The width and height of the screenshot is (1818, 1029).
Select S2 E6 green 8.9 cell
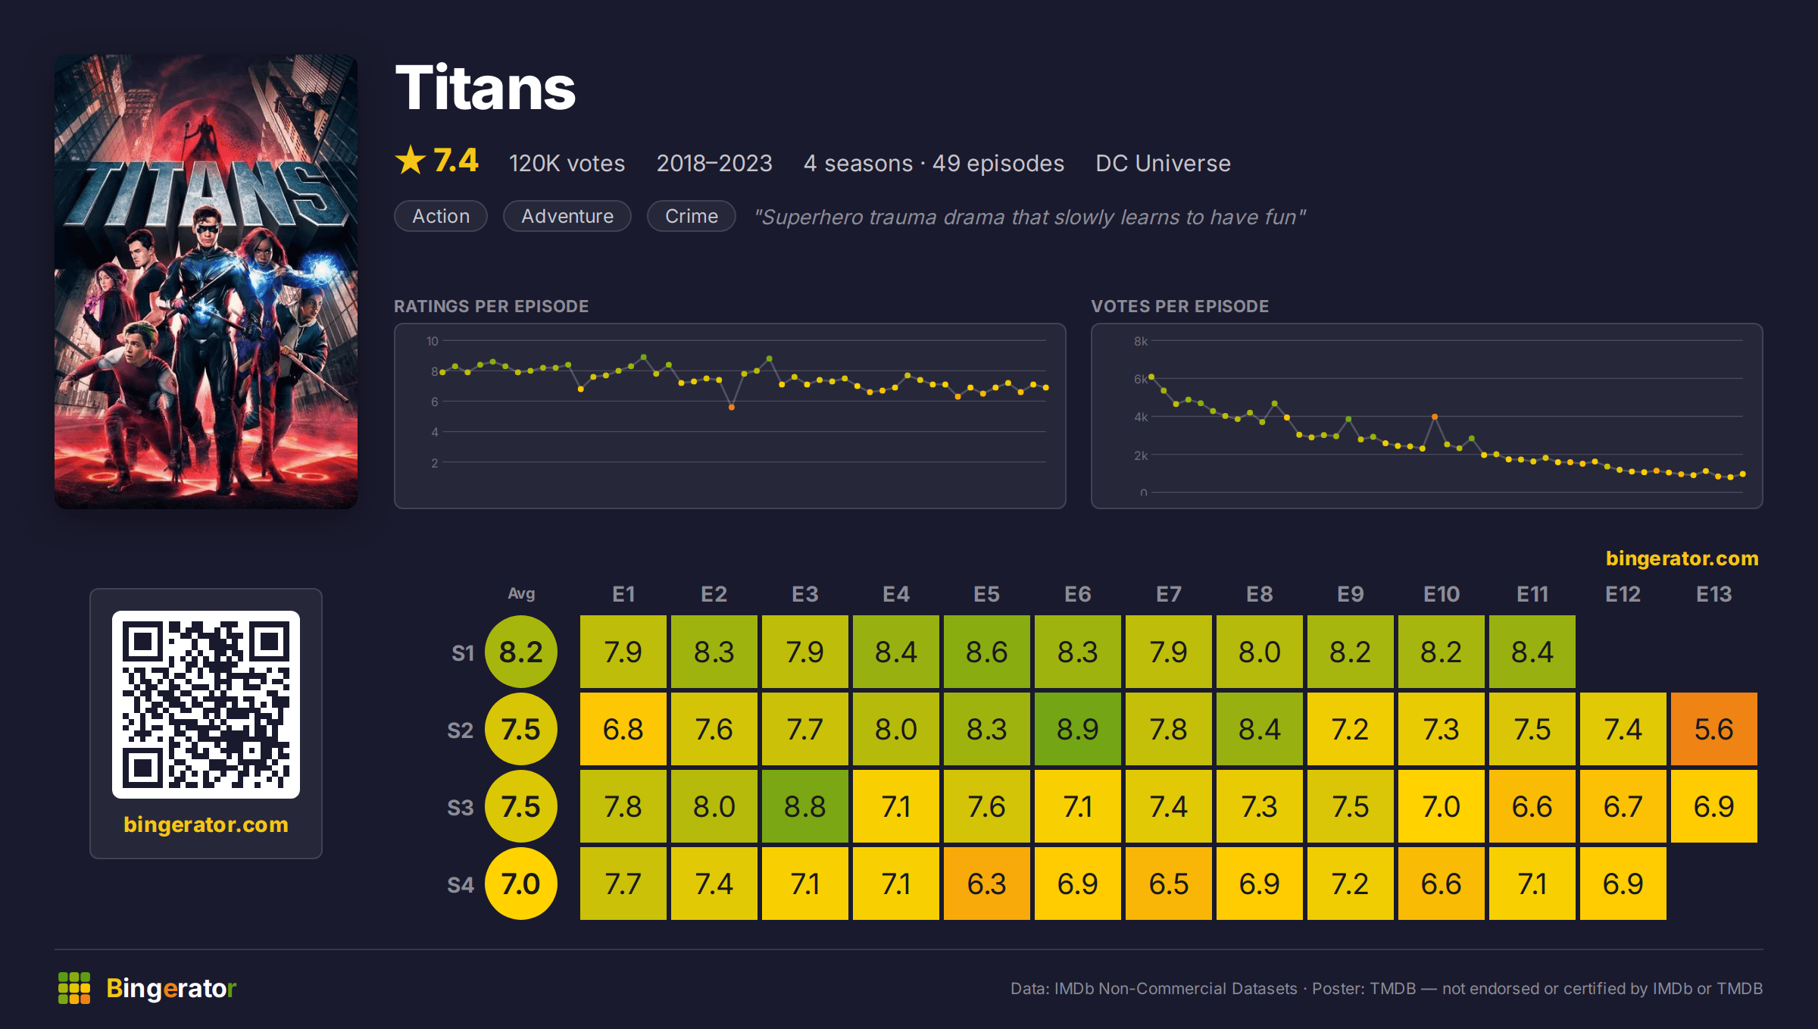pos(1078,729)
